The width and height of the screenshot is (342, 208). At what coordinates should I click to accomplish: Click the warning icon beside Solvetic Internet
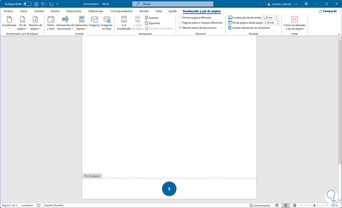click(269, 4)
